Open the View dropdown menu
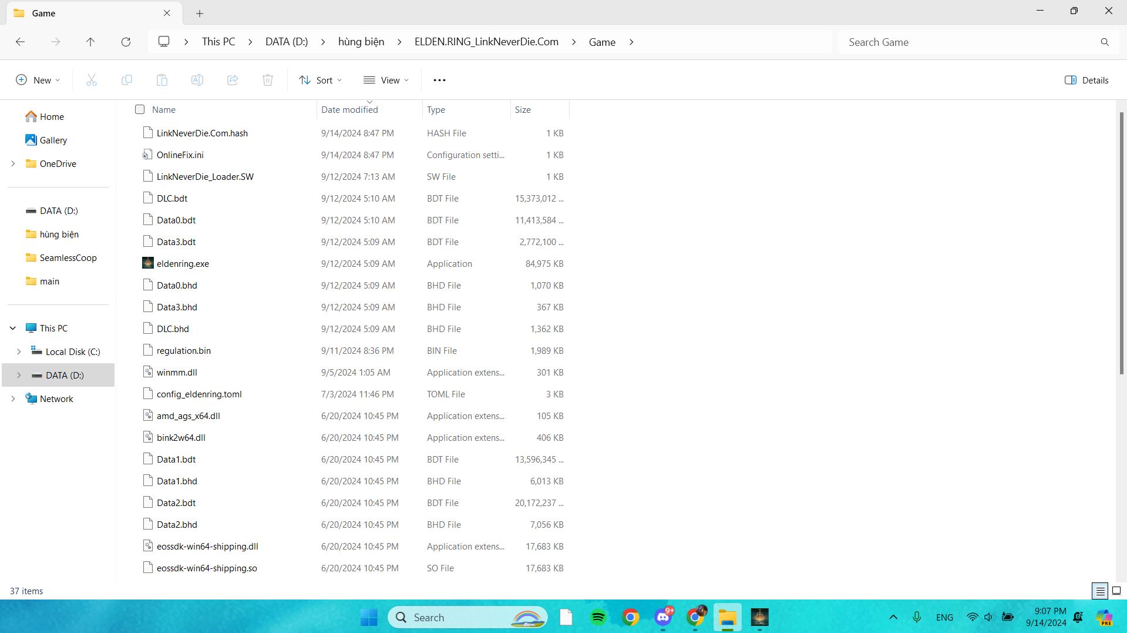This screenshot has width=1127, height=633. (x=386, y=80)
